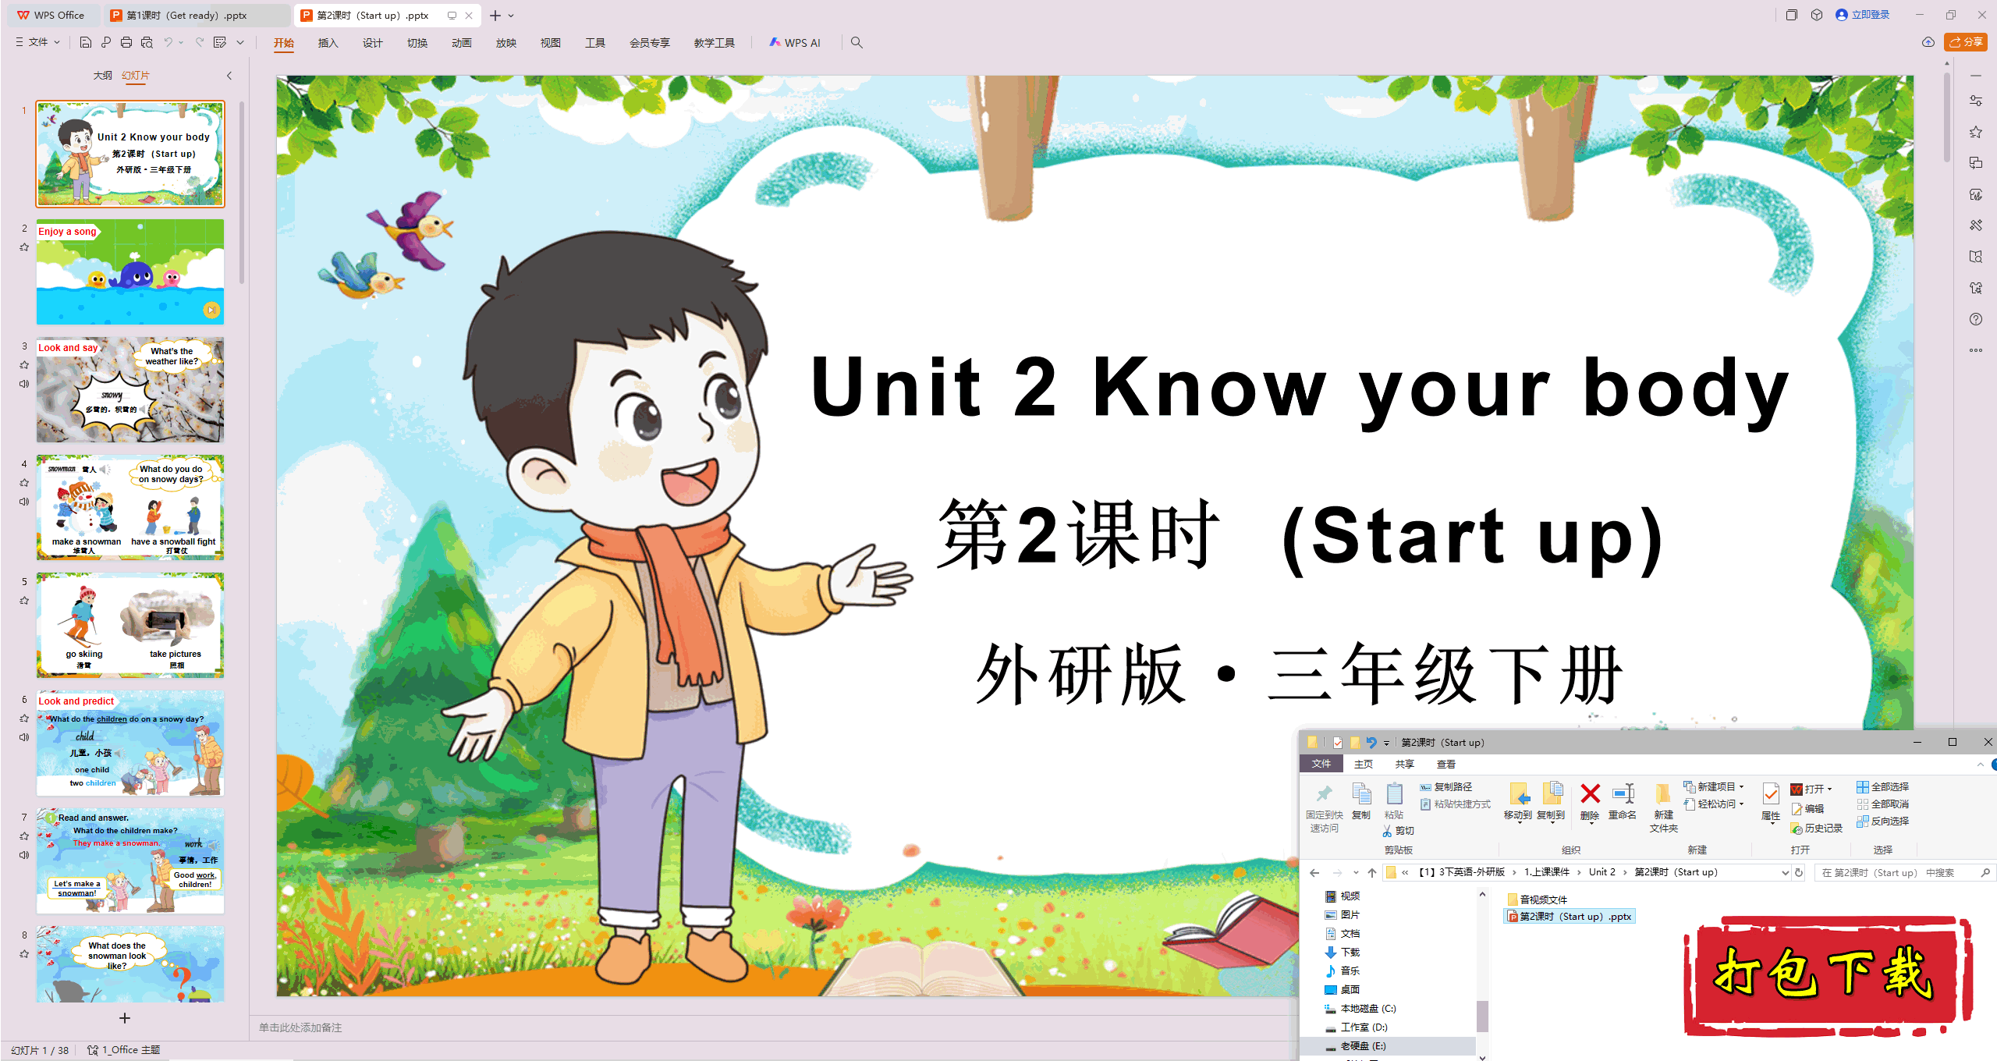Switch to the 插入 ribbon tab
The height and width of the screenshot is (1061, 1997).
(x=328, y=43)
